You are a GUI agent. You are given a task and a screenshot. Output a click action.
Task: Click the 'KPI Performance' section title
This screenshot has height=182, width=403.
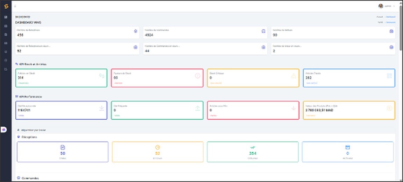click(x=30, y=97)
